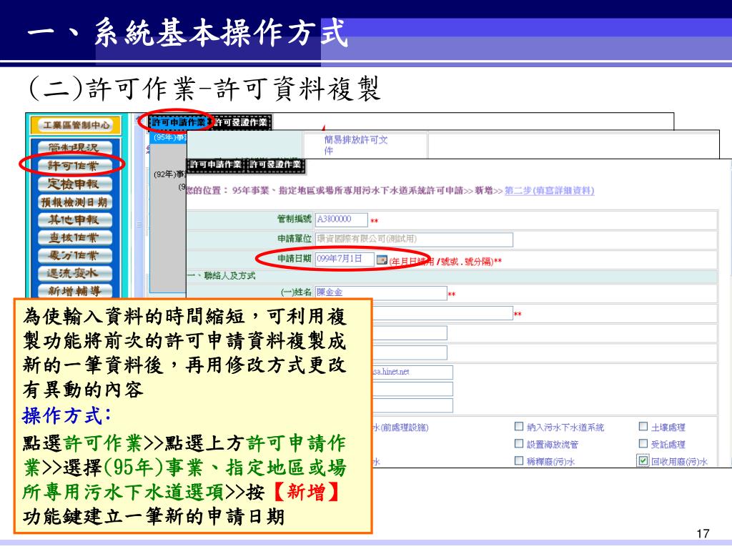Select 其他申報 sidebar button
Image resolution: width=732 pixels, height=549 pixels.
coord(74,219)
